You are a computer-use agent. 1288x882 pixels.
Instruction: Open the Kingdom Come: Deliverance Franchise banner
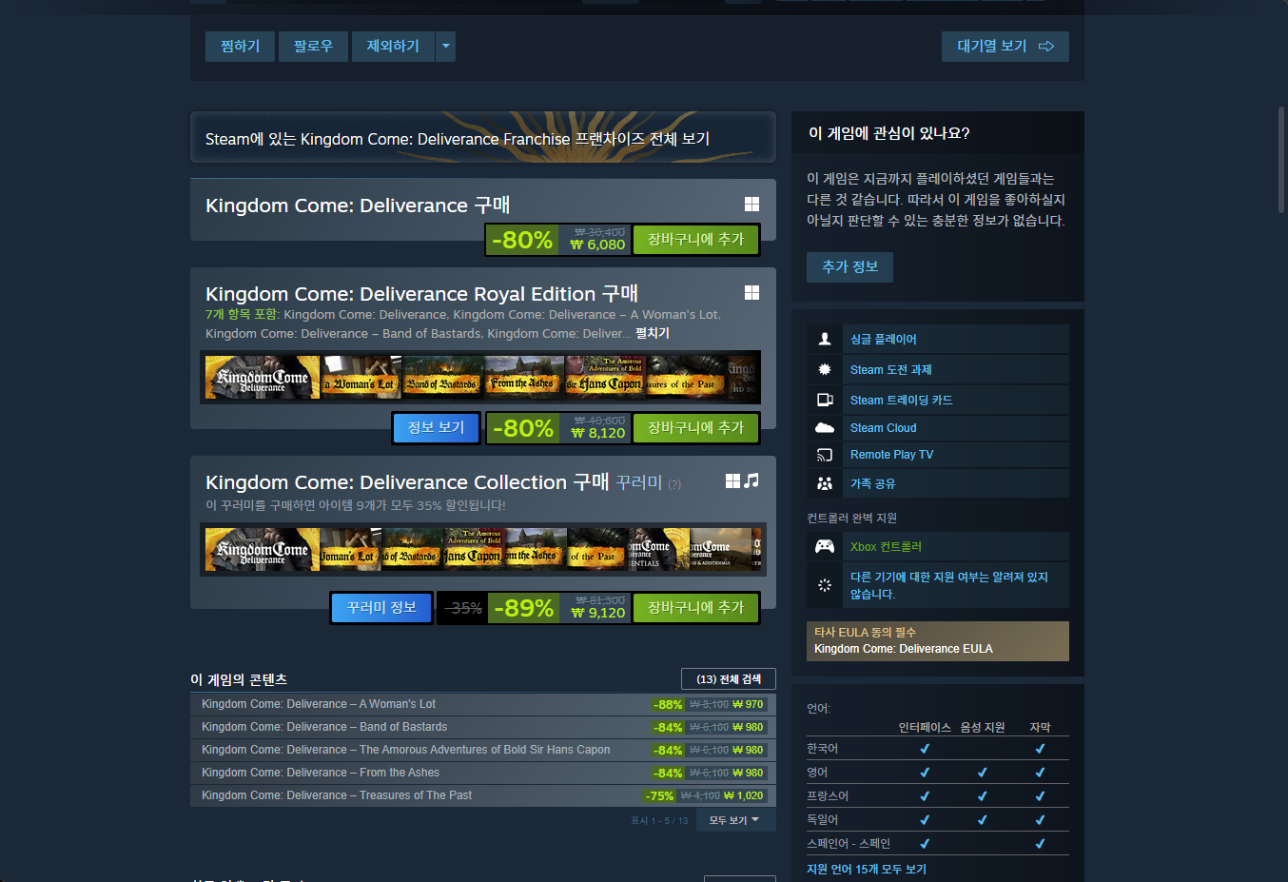tap(483, 138)
